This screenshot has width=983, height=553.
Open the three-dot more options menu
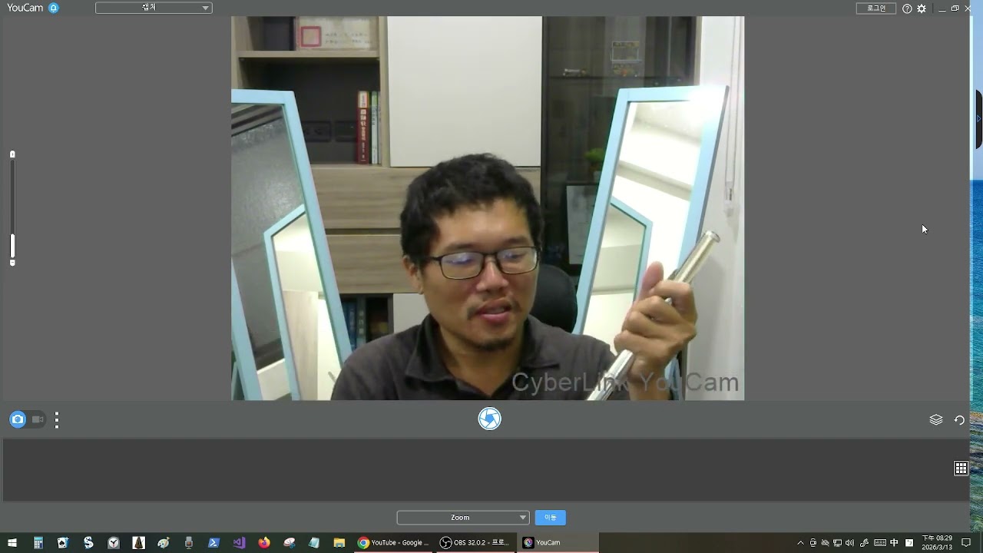57,419
